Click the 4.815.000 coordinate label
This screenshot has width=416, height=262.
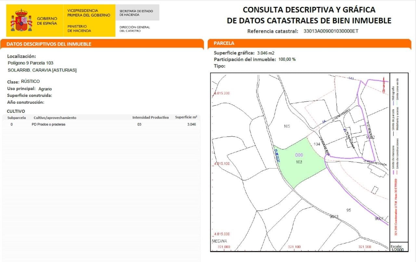[222, 234]
